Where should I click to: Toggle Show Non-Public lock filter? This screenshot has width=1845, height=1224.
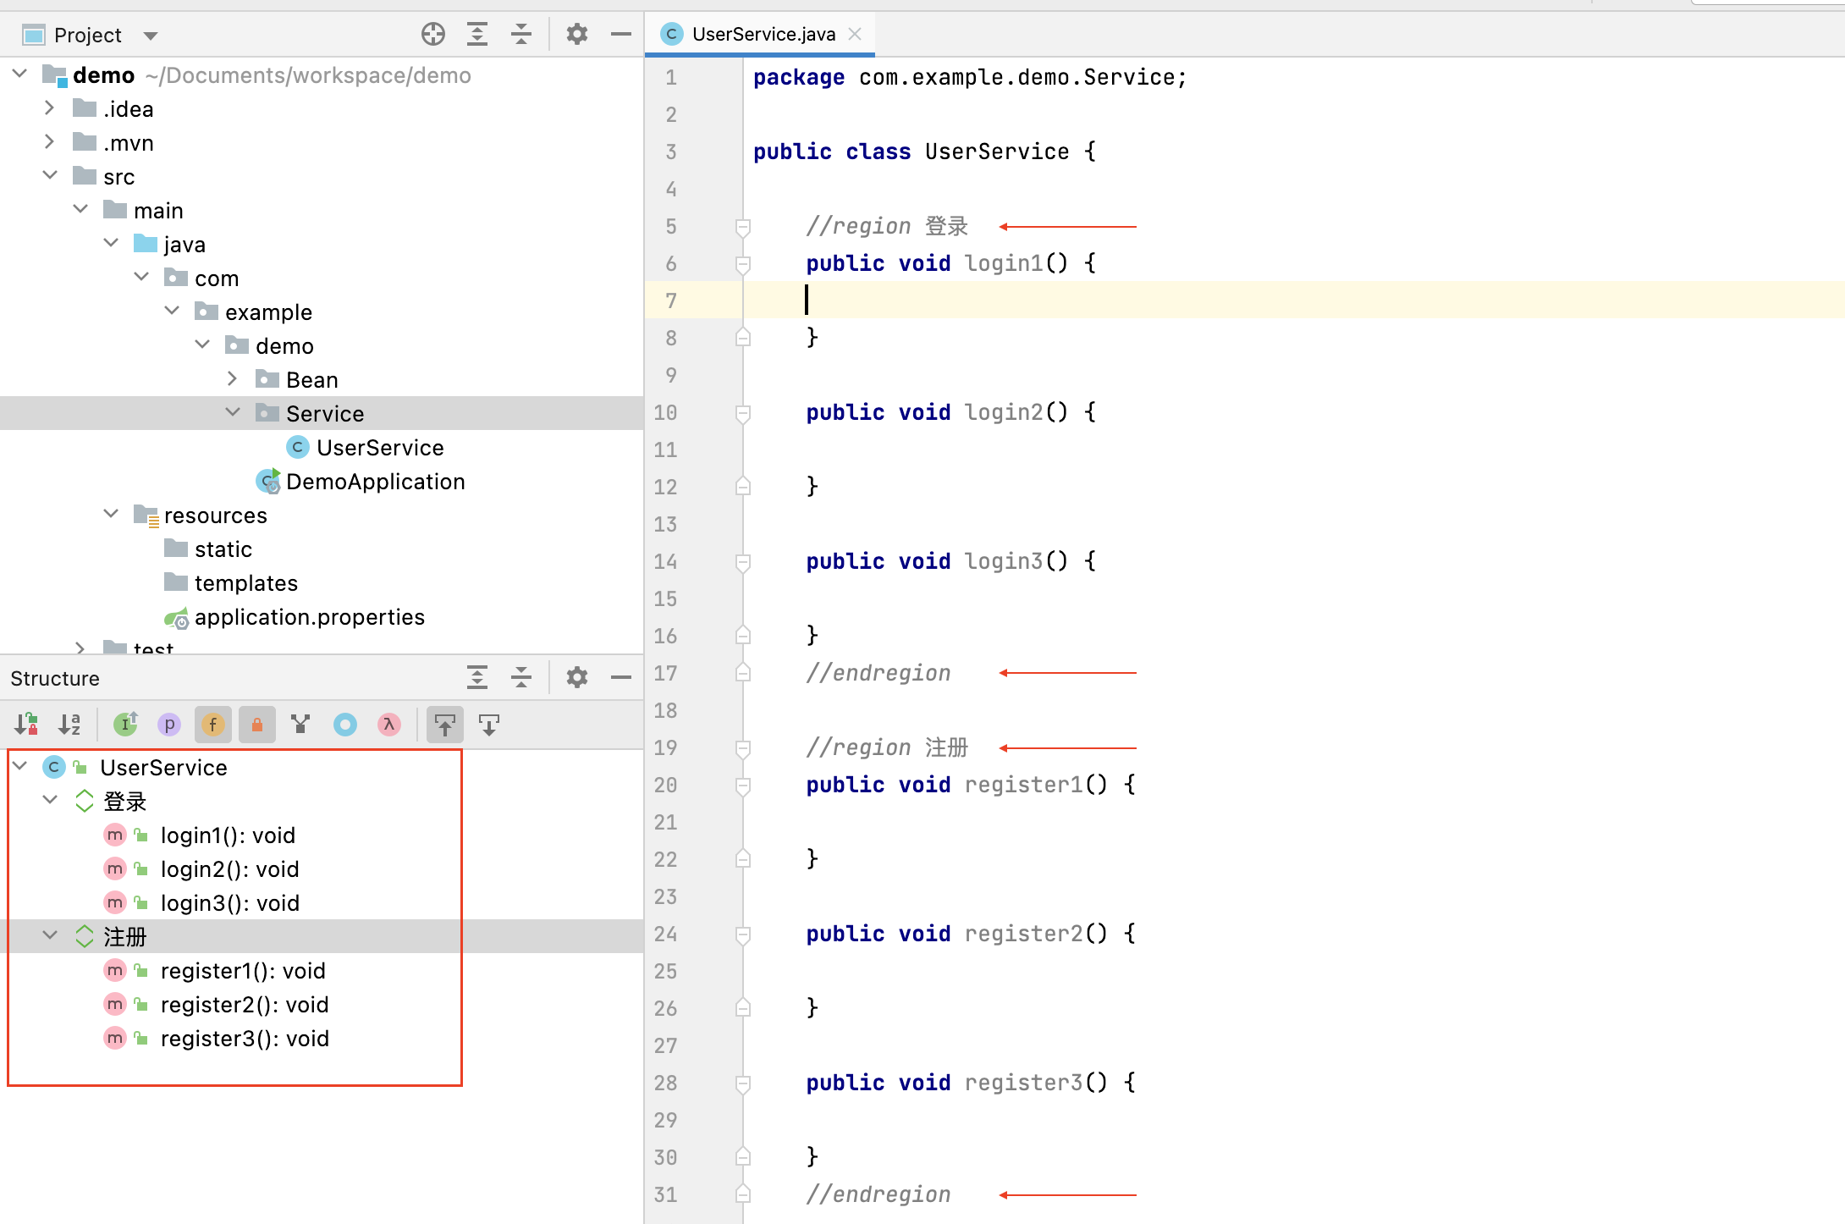[256, 725]
